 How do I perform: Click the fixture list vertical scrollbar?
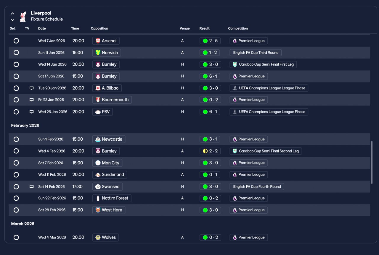[372, 163]
